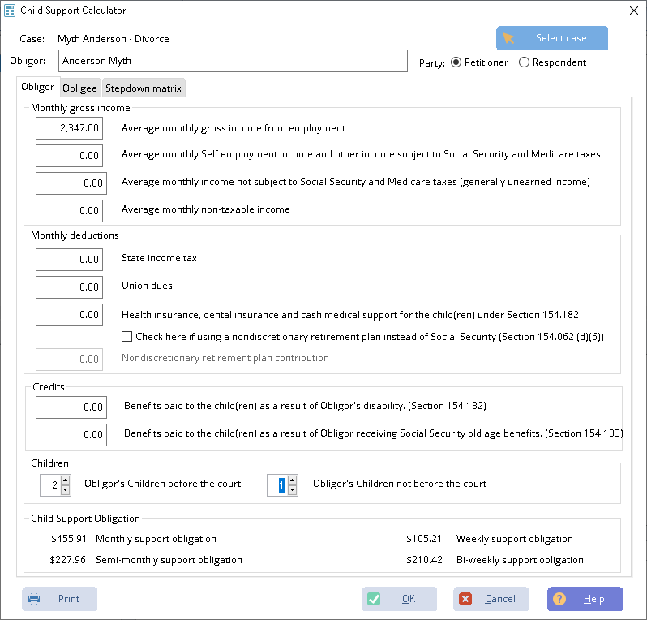Click the calculator app icon in title bar

point(10,11)
